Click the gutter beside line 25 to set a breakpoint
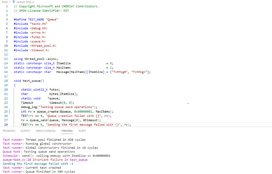This screenshot has width=272, height=174. pos(2,112)
